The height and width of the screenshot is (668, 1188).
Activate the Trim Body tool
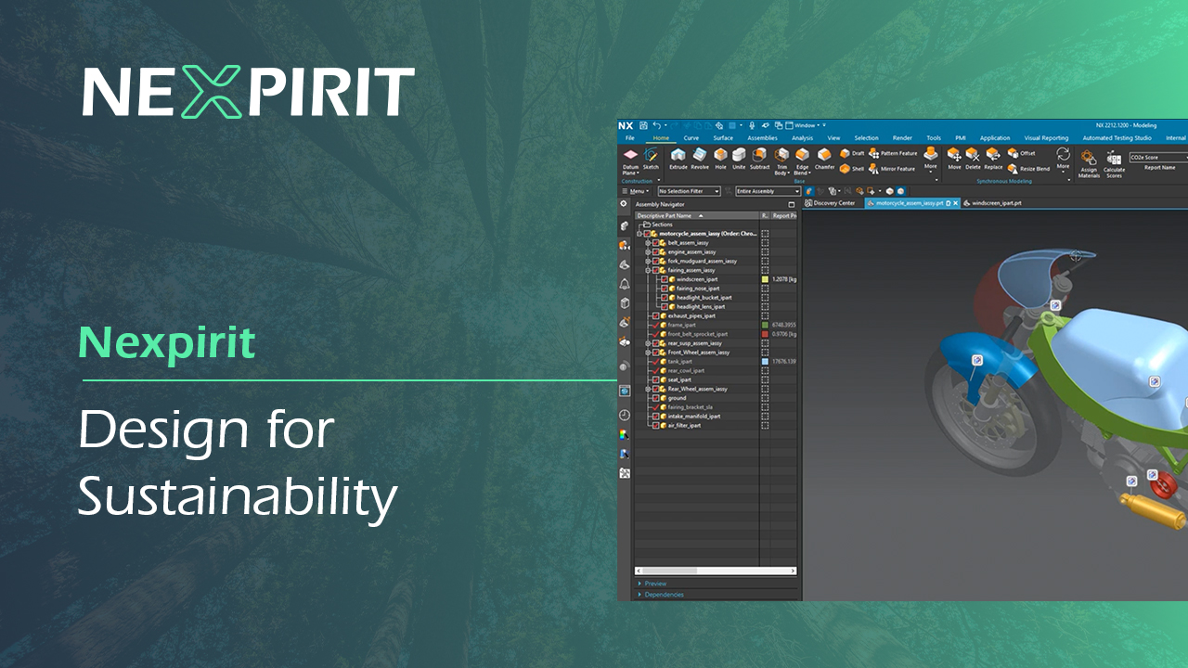point(782,161)
